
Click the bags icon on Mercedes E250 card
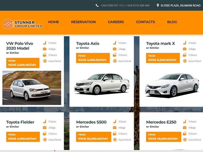[185, 128]
